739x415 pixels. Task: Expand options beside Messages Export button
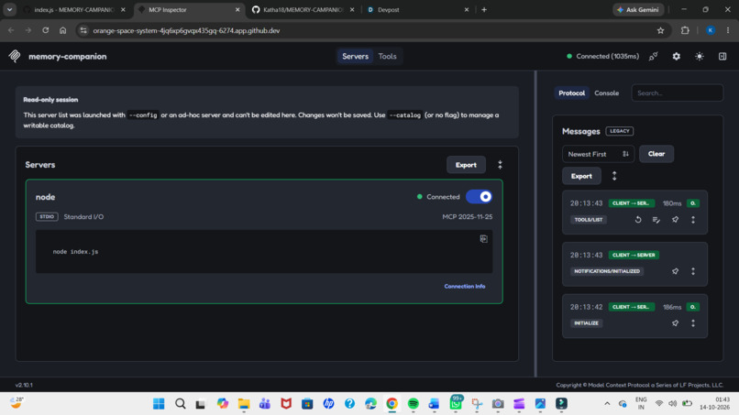(x=614, y=176)
